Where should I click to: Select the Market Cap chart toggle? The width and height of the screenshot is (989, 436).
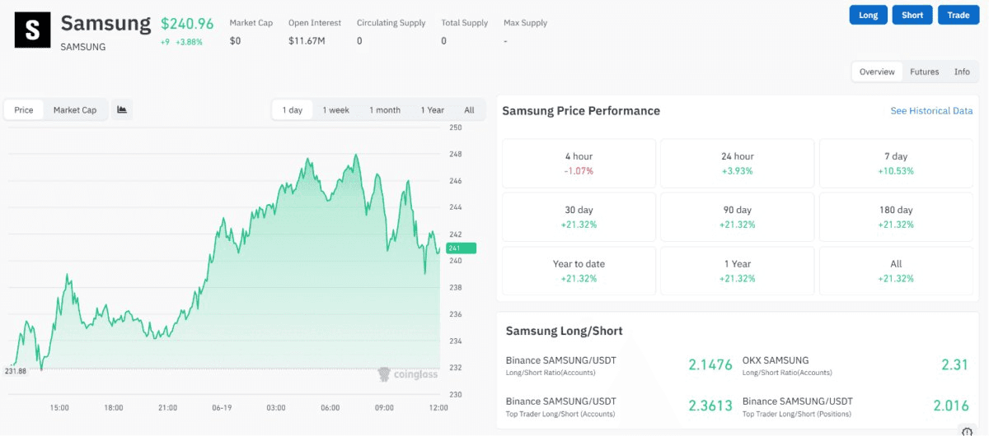click(x=75, y=109)
